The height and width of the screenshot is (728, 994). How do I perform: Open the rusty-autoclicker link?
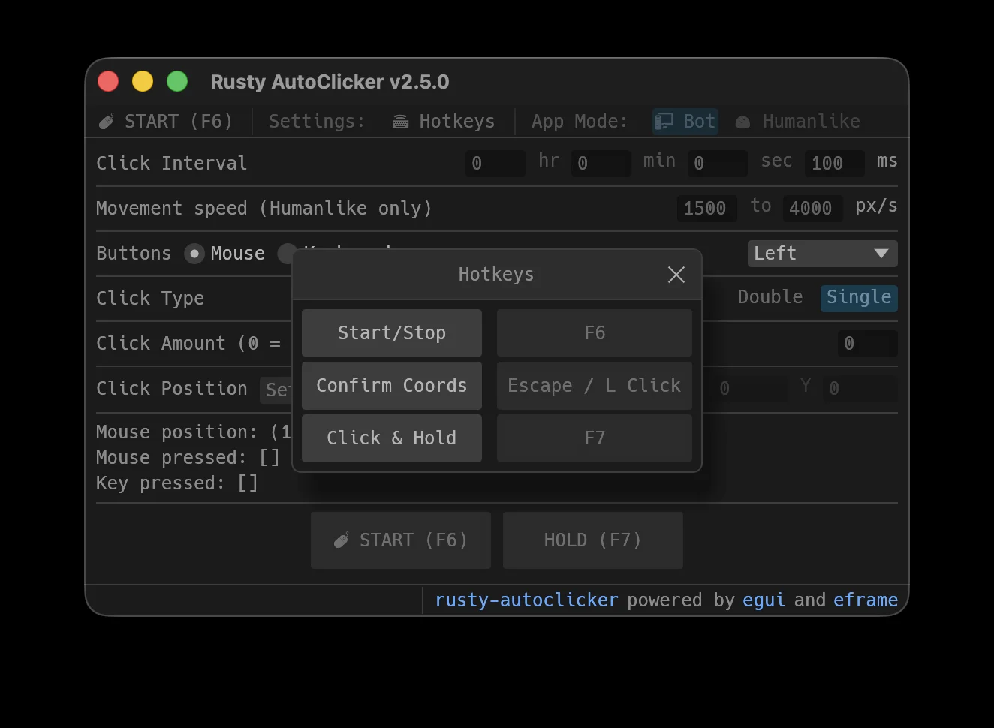(526, 600)
